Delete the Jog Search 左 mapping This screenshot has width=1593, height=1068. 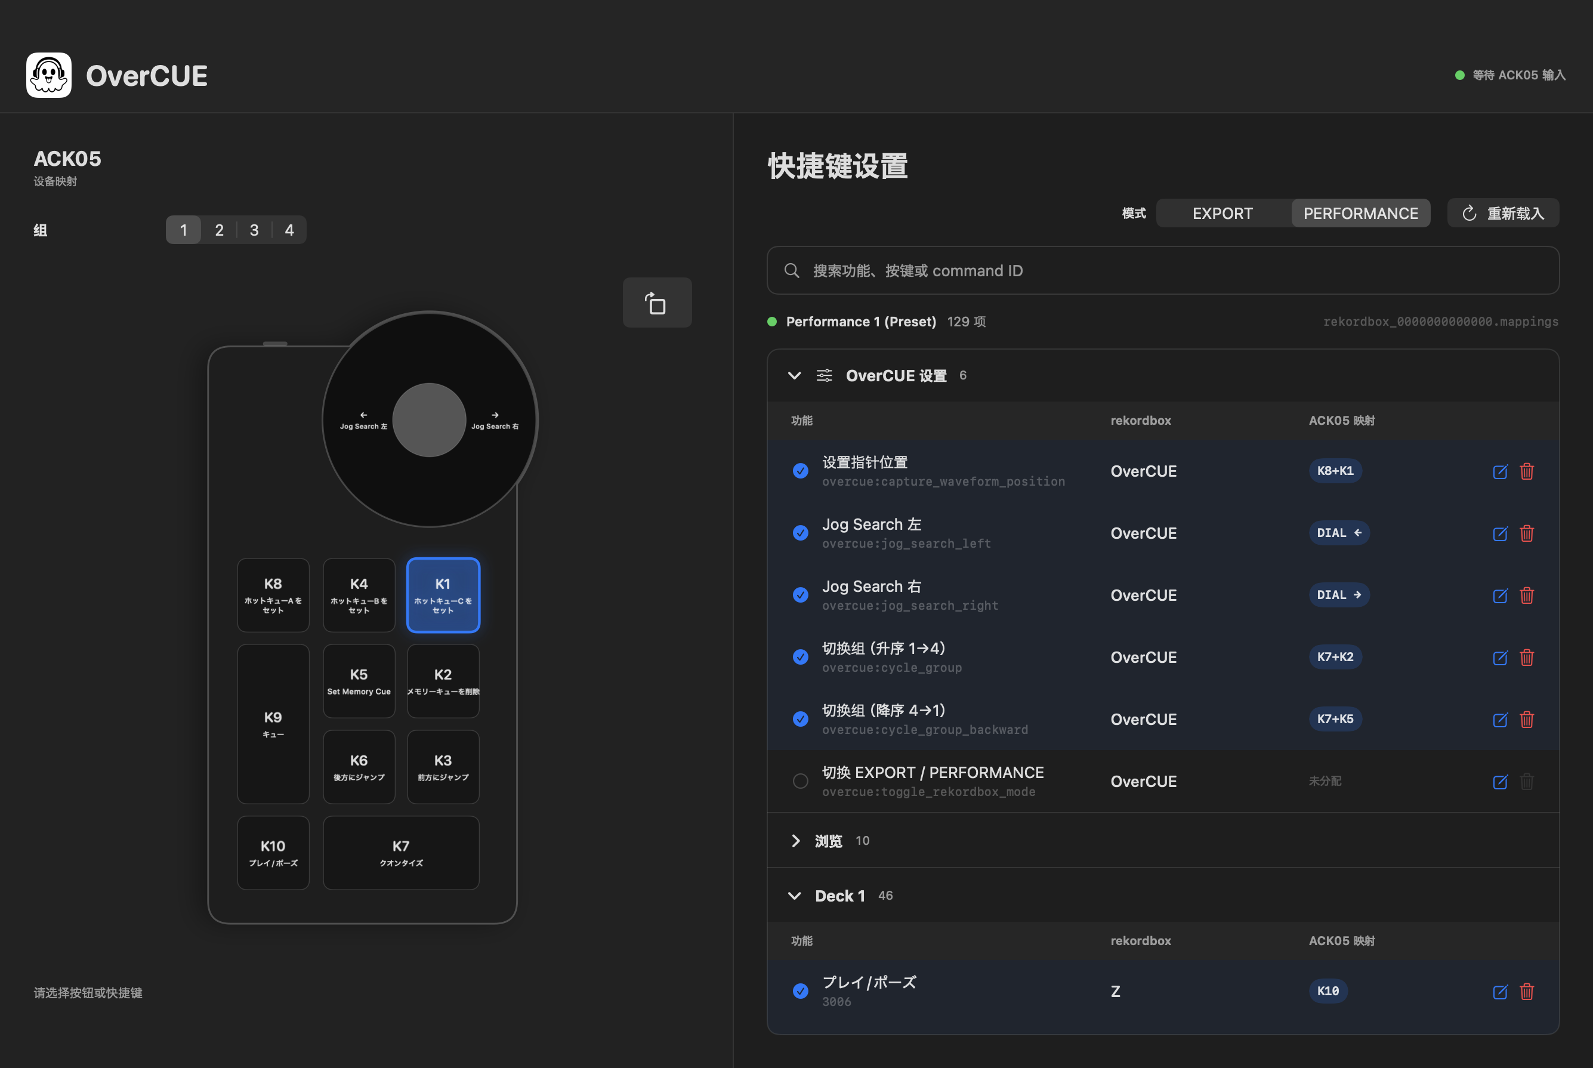coord(1527,533)
